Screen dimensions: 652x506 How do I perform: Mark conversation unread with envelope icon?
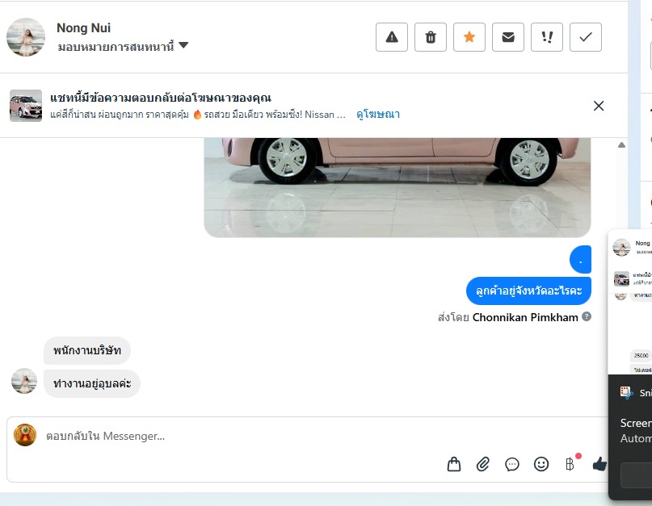point(508,37)
